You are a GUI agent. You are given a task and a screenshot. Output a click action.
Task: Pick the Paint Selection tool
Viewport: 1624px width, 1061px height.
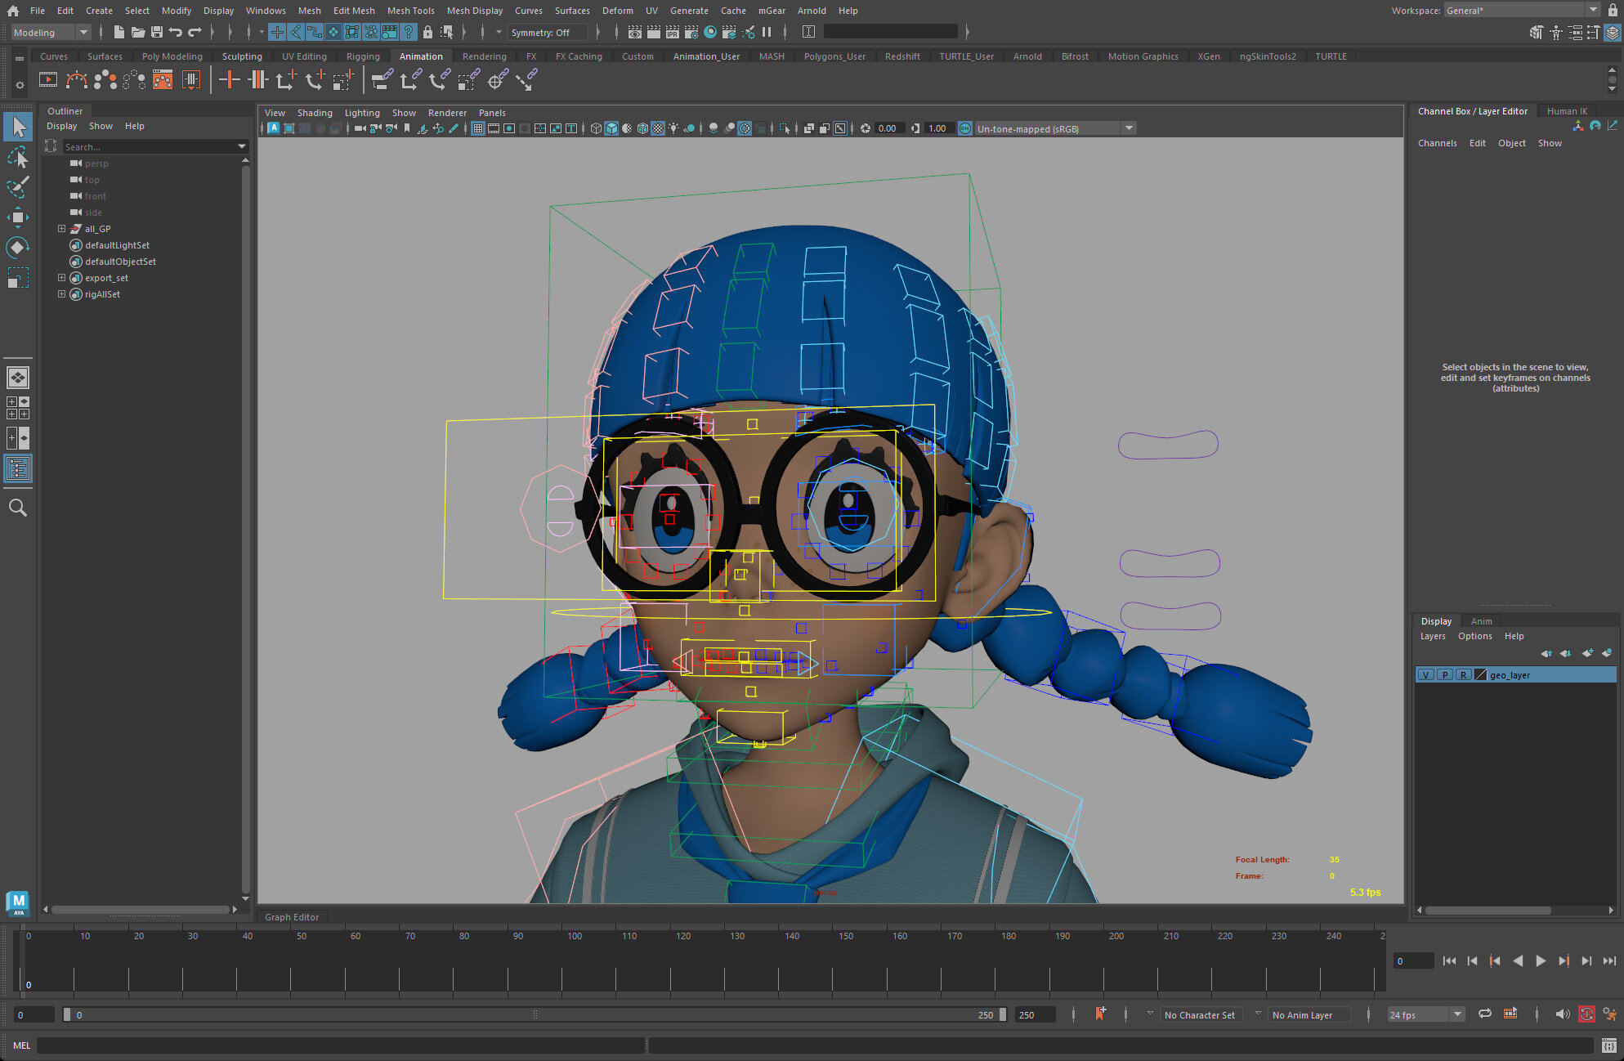click(x=18, y=187)
